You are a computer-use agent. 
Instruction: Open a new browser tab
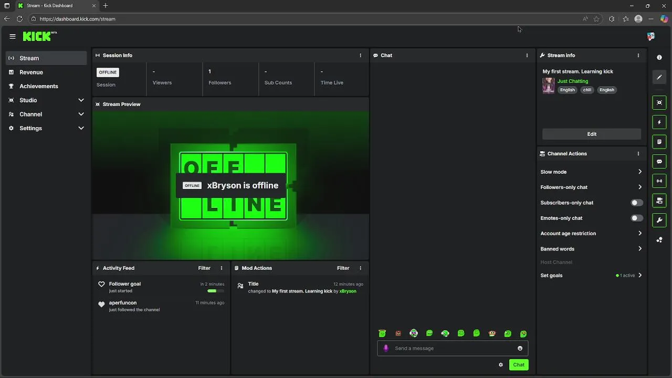point(106,6)
